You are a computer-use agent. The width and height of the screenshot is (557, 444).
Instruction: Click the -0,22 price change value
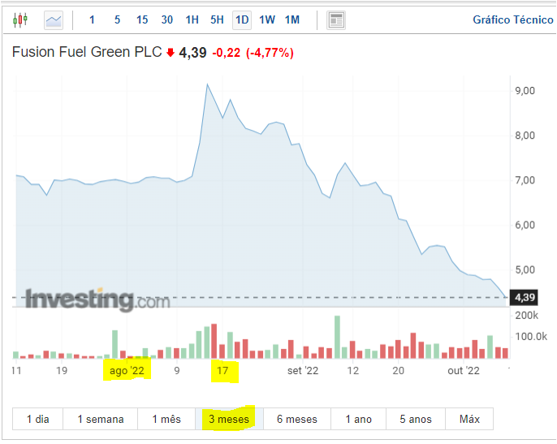tap(227, 53)
